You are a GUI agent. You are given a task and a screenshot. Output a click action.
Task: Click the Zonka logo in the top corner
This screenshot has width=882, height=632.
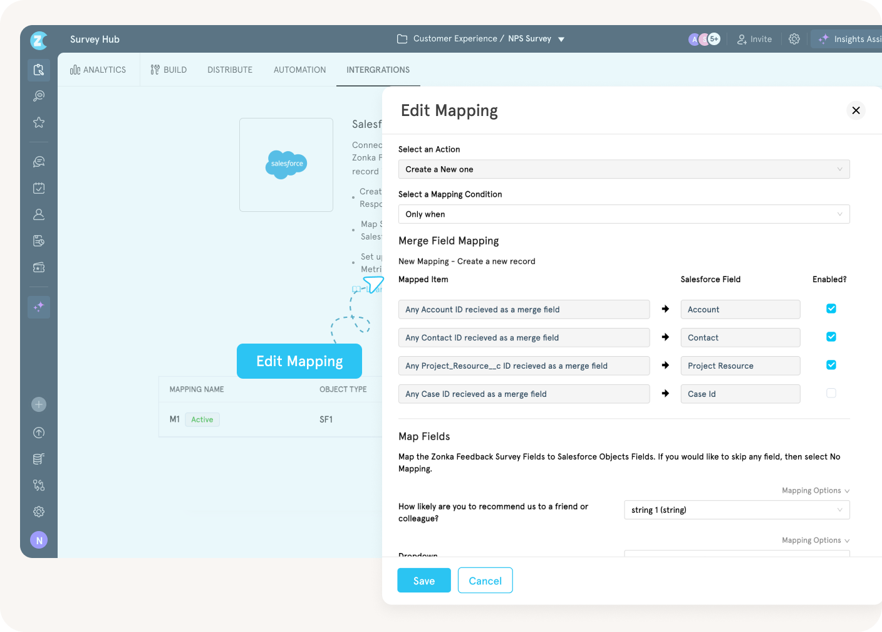(x=38, y=40)
